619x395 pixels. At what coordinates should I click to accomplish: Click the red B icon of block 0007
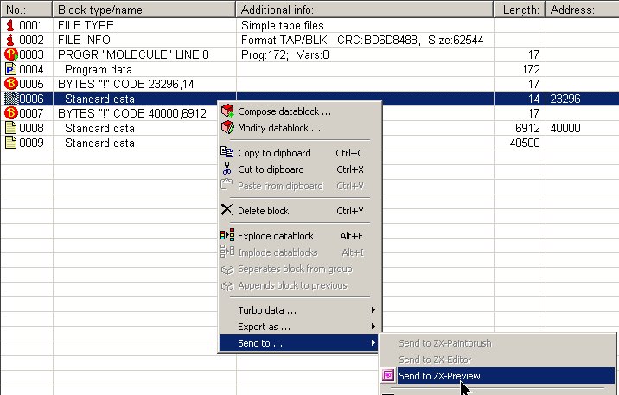coord(11,113)
